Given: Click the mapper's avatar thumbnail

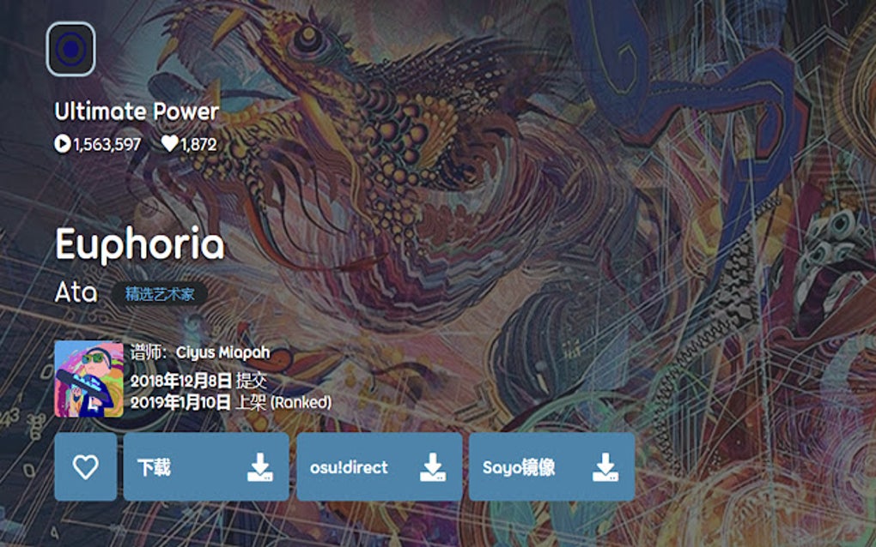Looking at the screenshot, I should 88,379.
